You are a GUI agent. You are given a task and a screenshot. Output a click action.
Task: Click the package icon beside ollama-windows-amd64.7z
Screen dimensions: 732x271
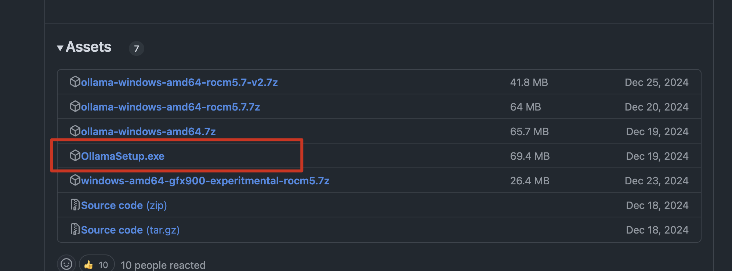[x=75, y=131]
